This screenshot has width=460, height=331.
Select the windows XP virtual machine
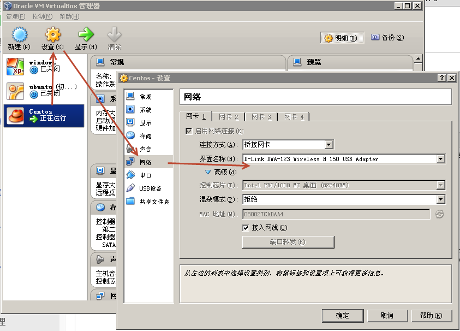click(x=44, y=67)
